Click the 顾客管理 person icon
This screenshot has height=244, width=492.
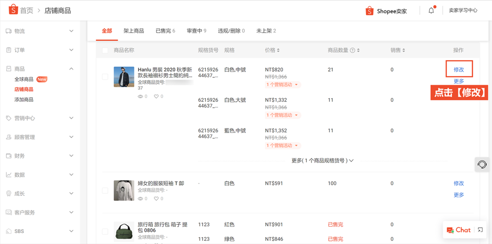tap(9, 137)
